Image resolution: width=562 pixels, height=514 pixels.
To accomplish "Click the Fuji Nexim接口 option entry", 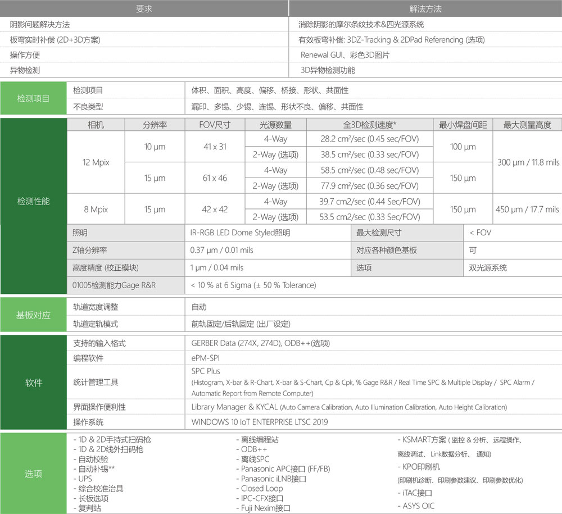I will 265,508.
